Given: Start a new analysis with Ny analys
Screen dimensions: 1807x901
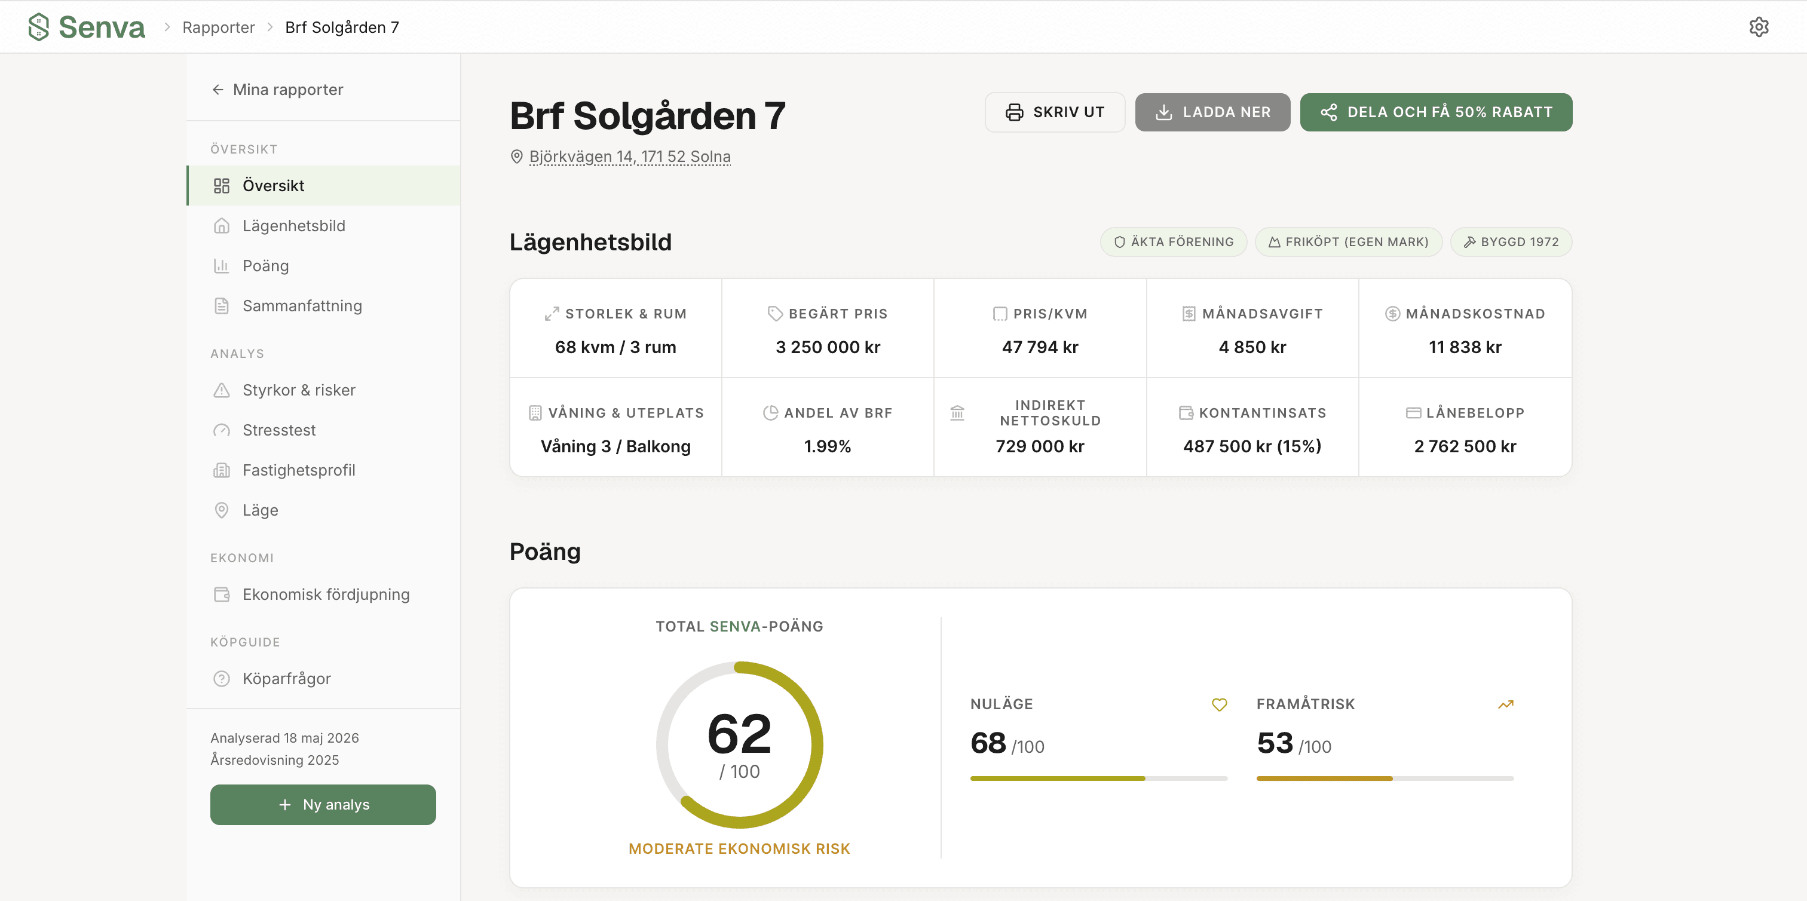Looking at the screenshot, I should (x=323, y=804).
